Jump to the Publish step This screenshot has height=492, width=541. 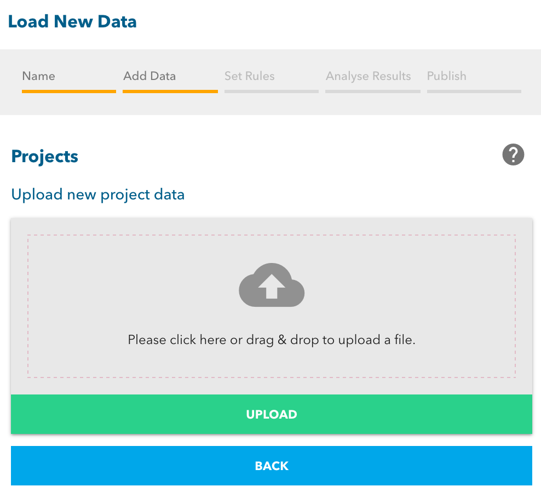pyautogui.click(x=447, y=76)
